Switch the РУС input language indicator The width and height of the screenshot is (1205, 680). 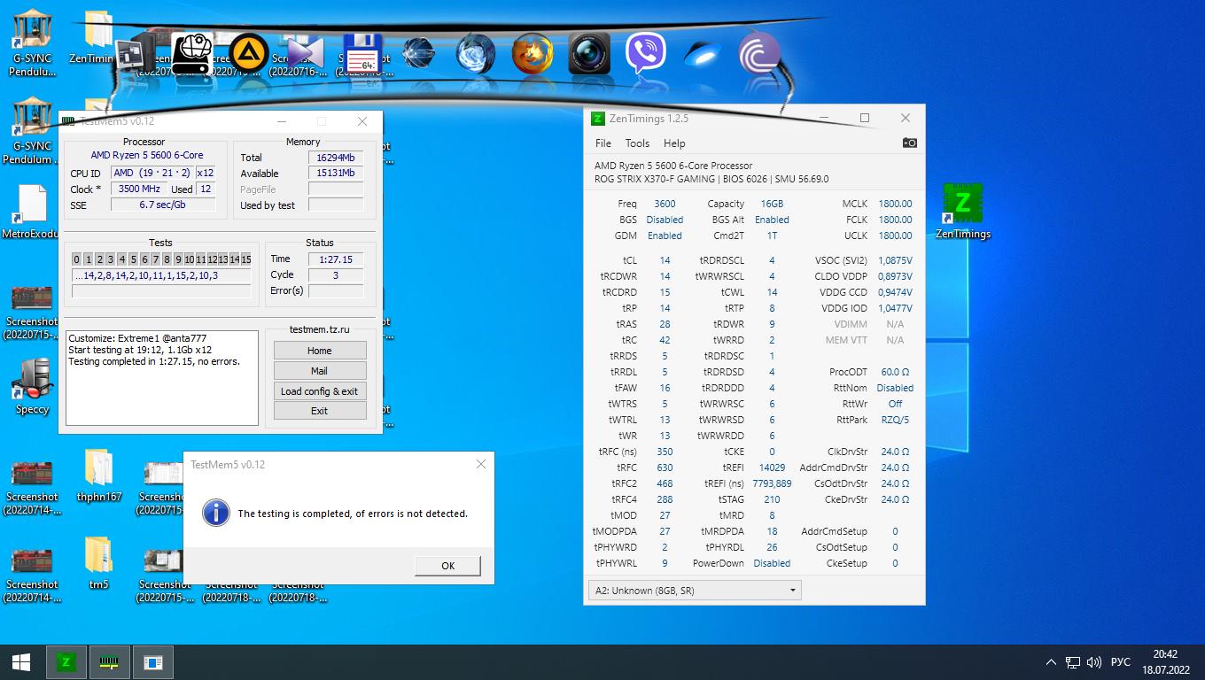[1120, 662]
